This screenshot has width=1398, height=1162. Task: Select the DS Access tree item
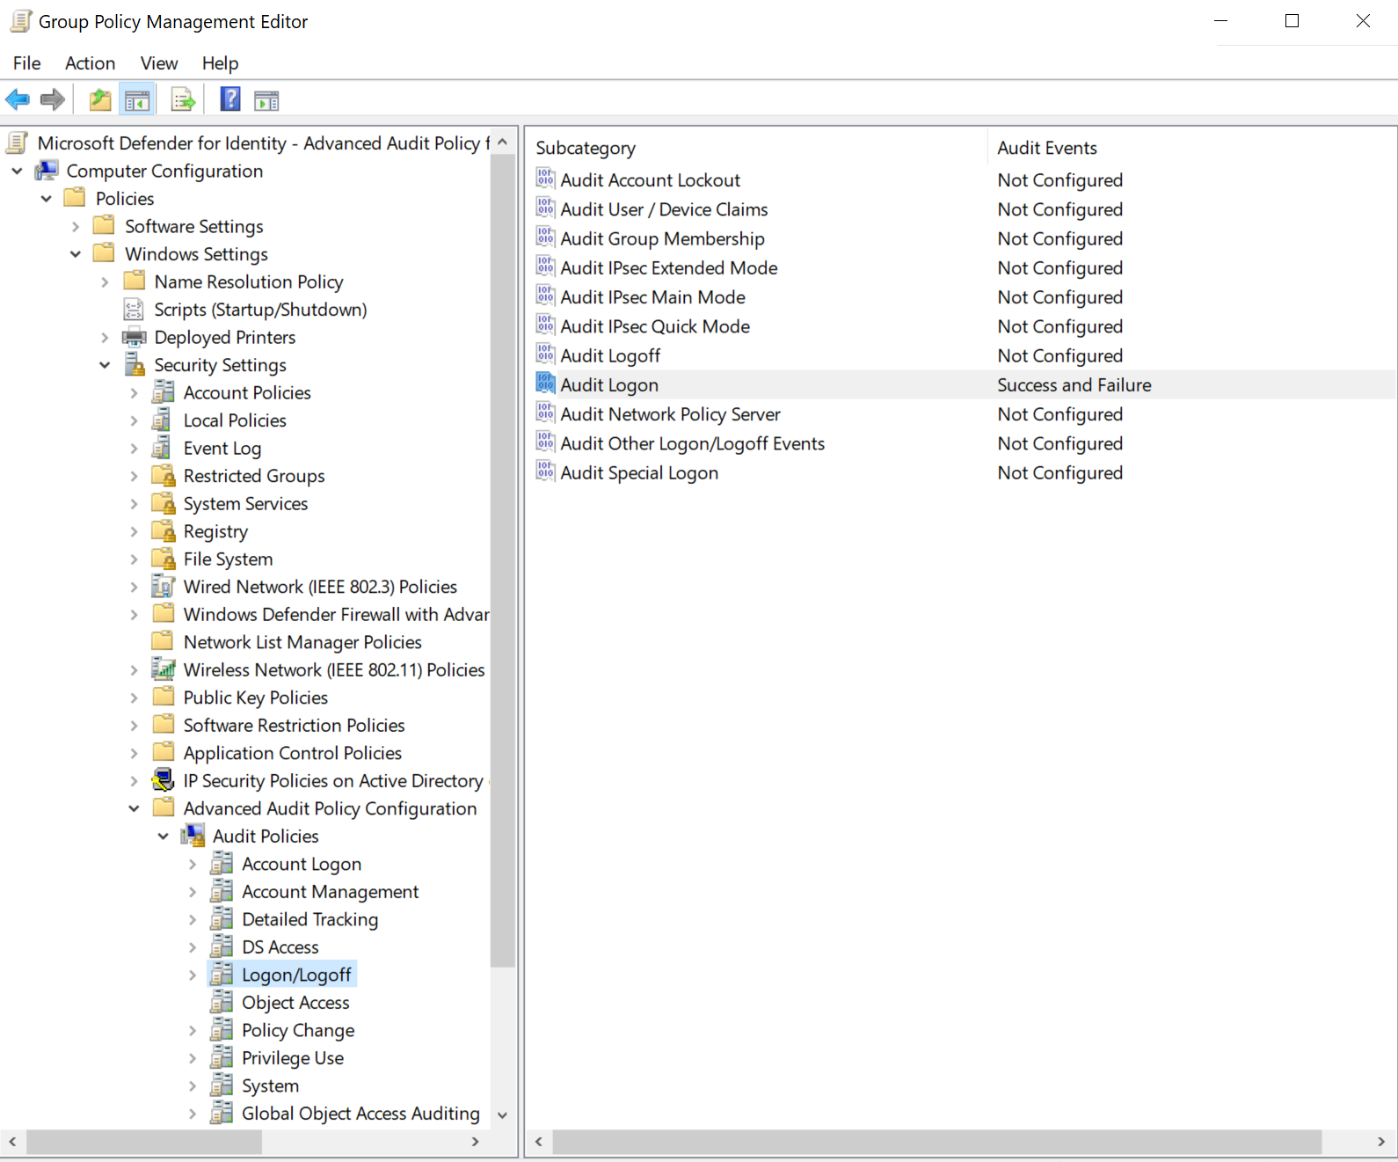pyautogui.click(x=280, y=947)
